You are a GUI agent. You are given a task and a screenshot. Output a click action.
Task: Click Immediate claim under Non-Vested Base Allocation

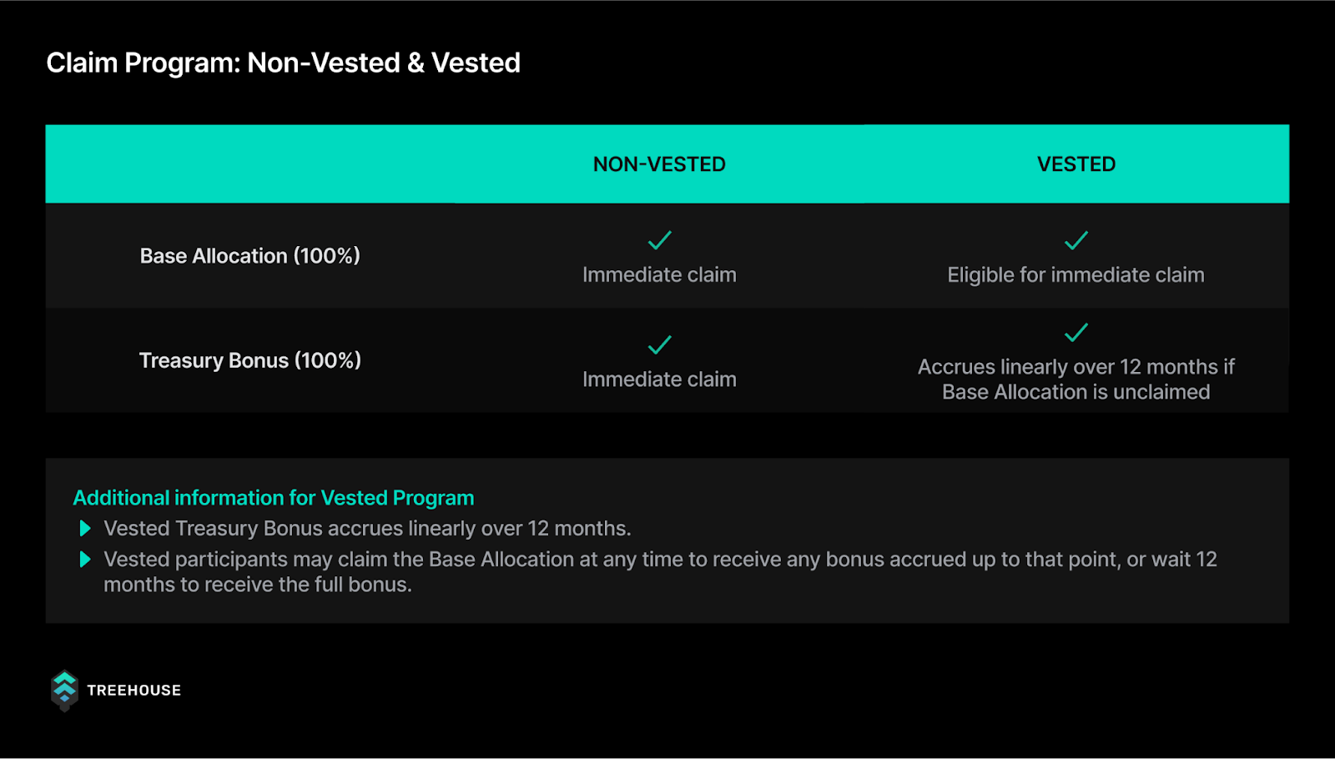coord(659,275)
